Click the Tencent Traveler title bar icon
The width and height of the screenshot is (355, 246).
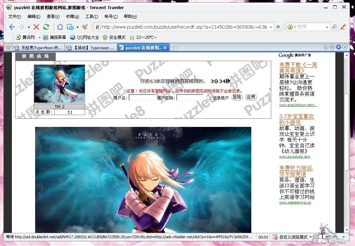click(x=9, y=7)
